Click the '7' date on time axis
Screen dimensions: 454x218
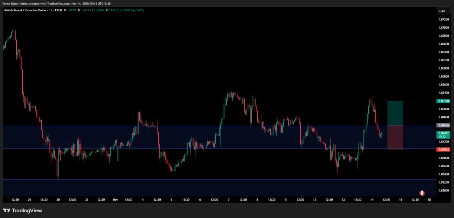coord(229,200)
